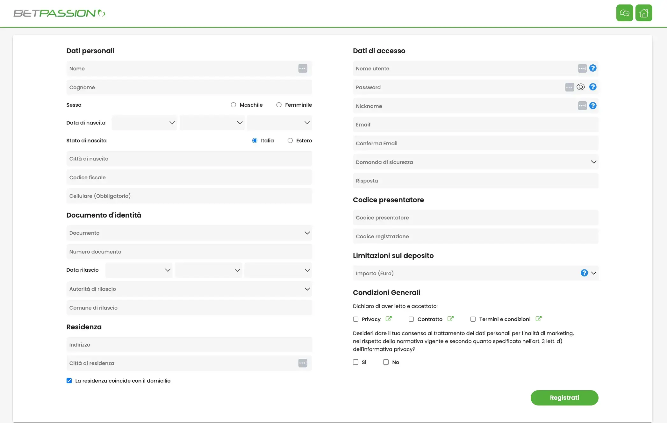Show password with the eye icon
The height and width of the screenshot is (423, 667).
pos(581,87)
